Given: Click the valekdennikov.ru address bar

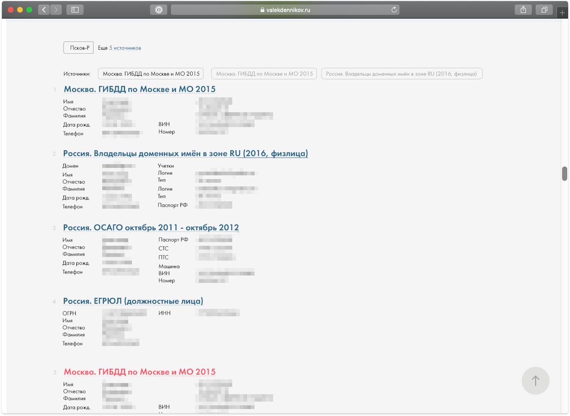Looking at the screenshot, I should click(285, 10).
